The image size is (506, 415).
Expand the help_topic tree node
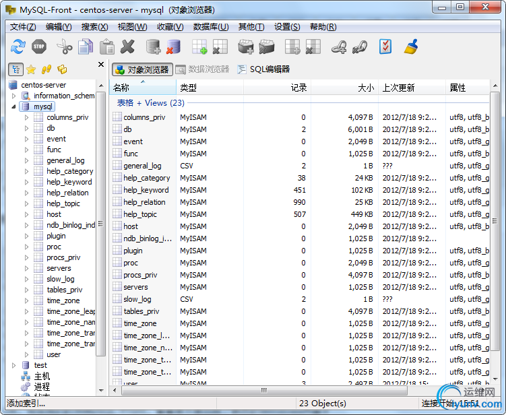pyautogui.click(x=27, y=203)
